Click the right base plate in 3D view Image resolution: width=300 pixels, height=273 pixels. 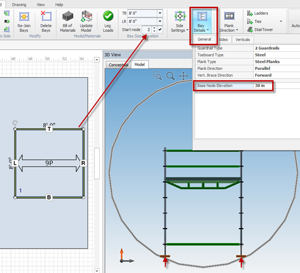point(241,256)
